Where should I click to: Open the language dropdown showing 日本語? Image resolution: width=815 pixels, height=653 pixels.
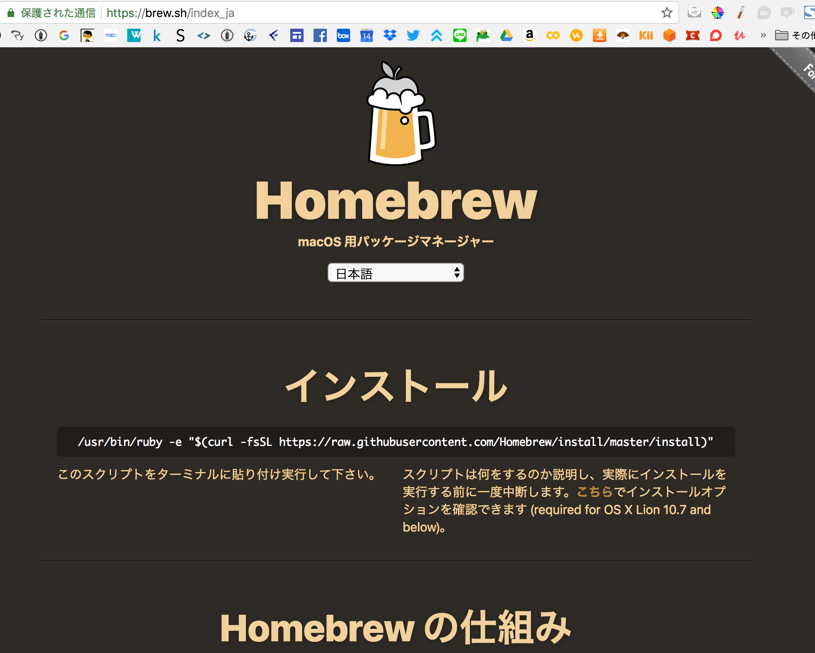tap(395, 273)
